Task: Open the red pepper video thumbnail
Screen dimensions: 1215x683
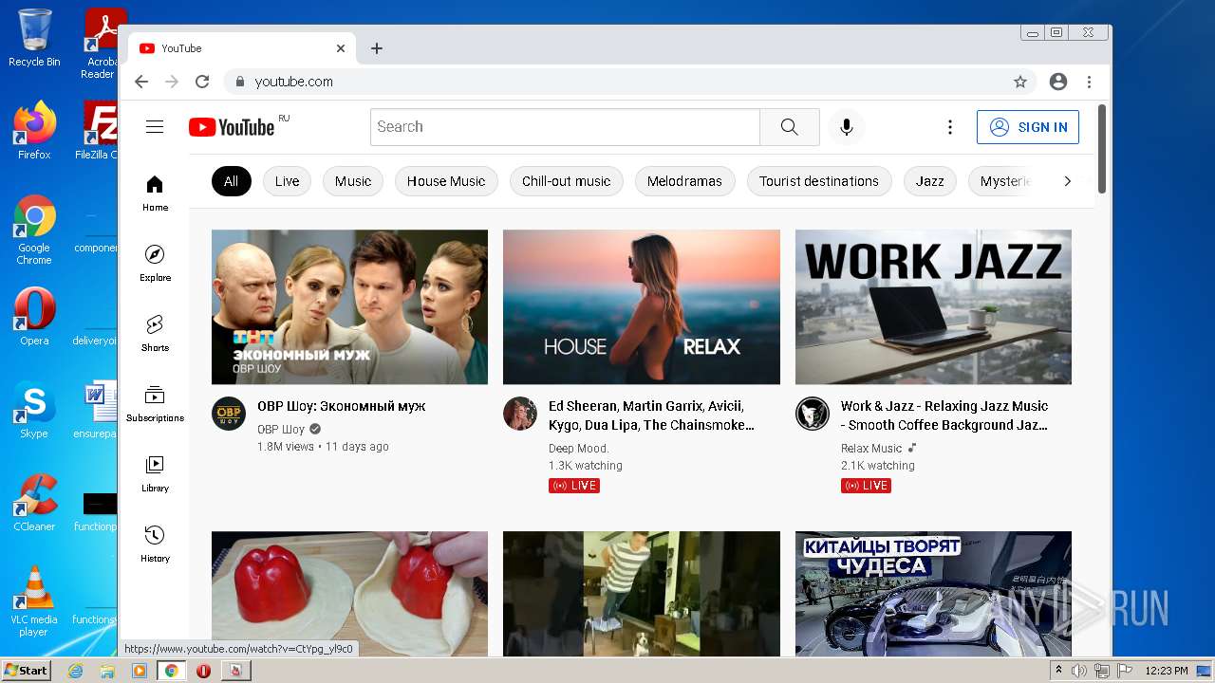Action: click(x=349, y=594)
